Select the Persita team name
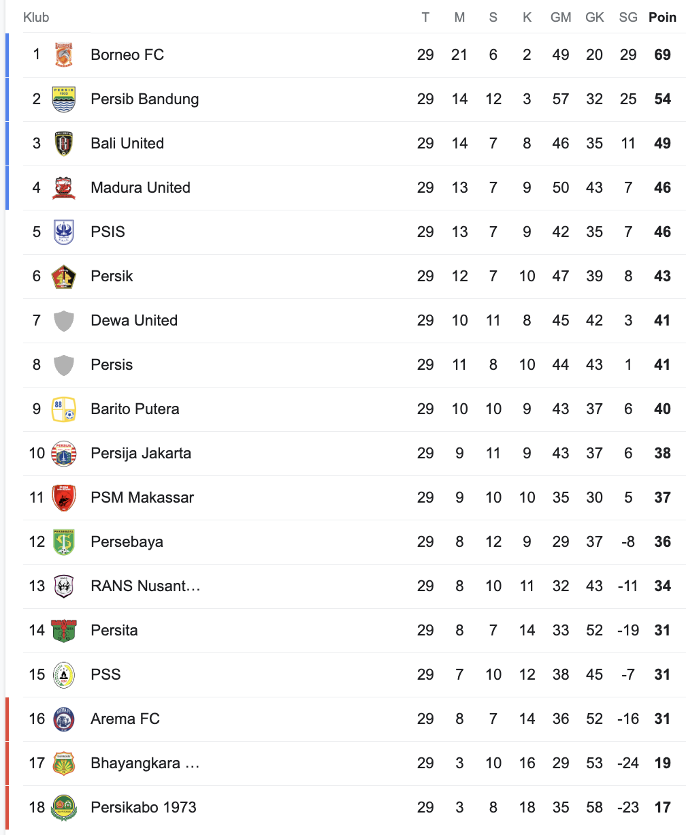The image size is (686, 835). click(114, 630)
